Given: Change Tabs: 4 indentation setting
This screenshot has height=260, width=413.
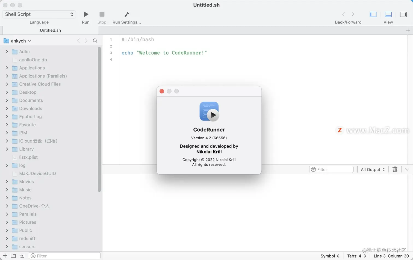Looking at the screenshot, I should pos(356,256).
